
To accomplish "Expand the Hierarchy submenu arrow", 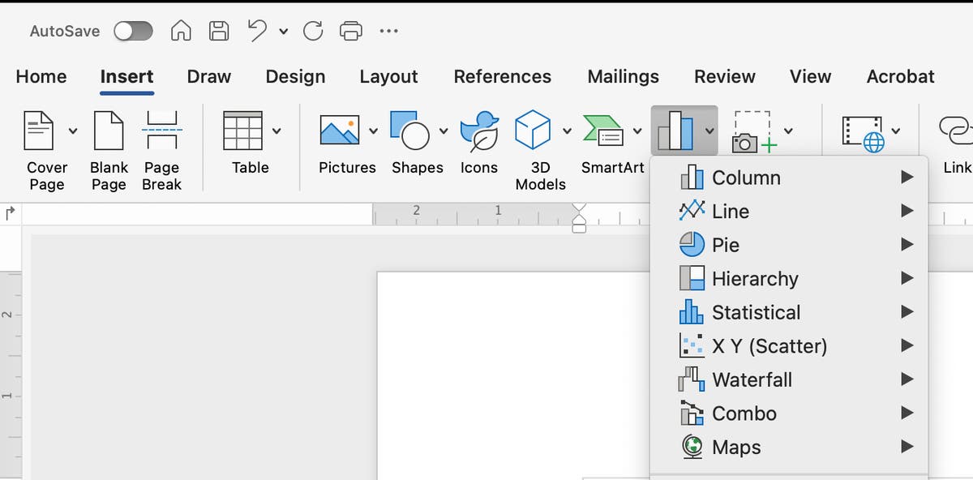I will 907,279.
